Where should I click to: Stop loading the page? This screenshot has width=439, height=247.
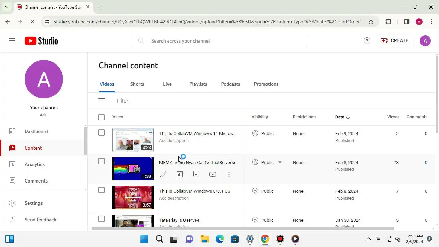point(32,22)
